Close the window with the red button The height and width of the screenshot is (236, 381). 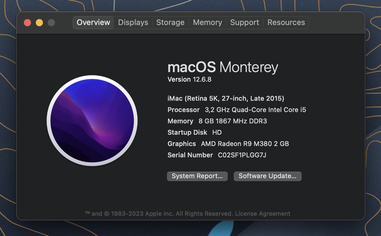[x=27, y=23]
